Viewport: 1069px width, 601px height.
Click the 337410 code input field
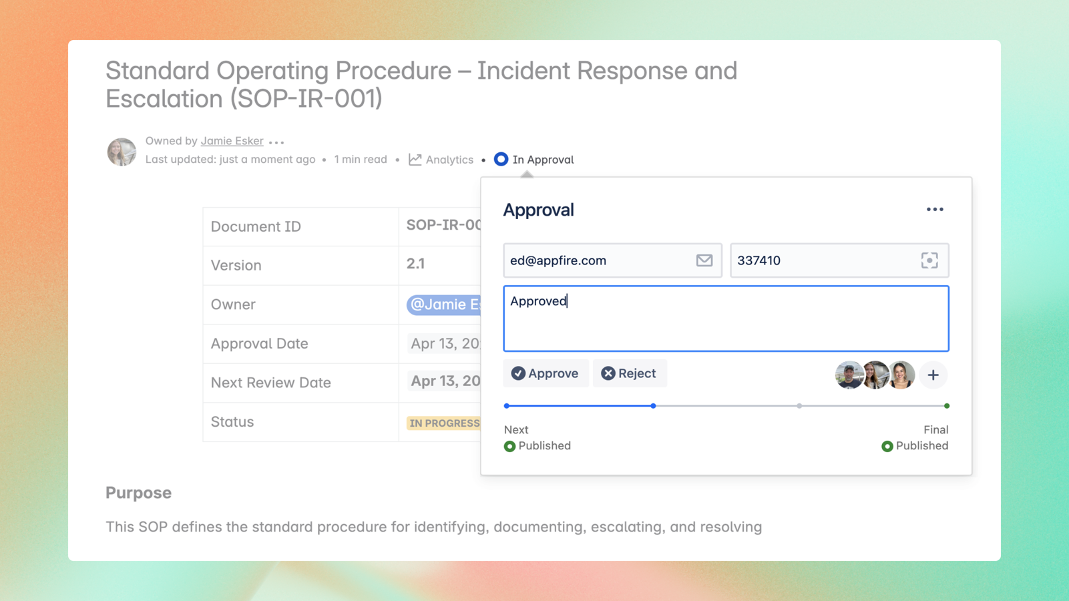click(825, 260)
